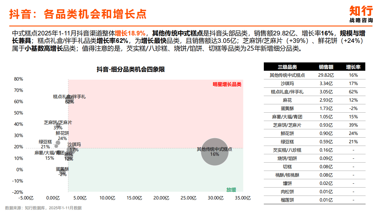Click the 放缓 quadrant label

point(231,190)
